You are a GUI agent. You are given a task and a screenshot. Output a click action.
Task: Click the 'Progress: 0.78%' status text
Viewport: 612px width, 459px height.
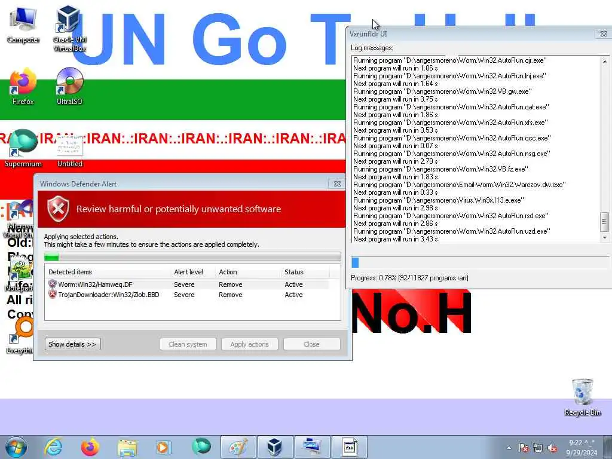409,278
